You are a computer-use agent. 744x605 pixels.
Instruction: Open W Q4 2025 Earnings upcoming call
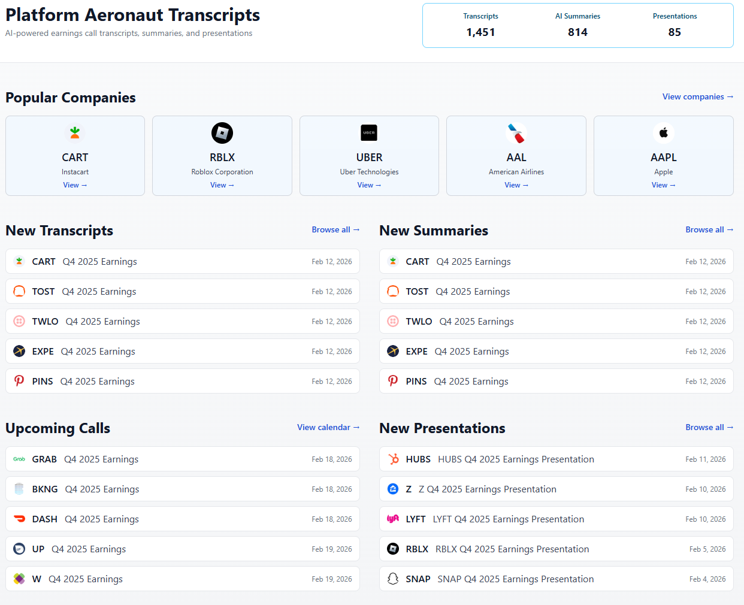click(x=183, y=579)
